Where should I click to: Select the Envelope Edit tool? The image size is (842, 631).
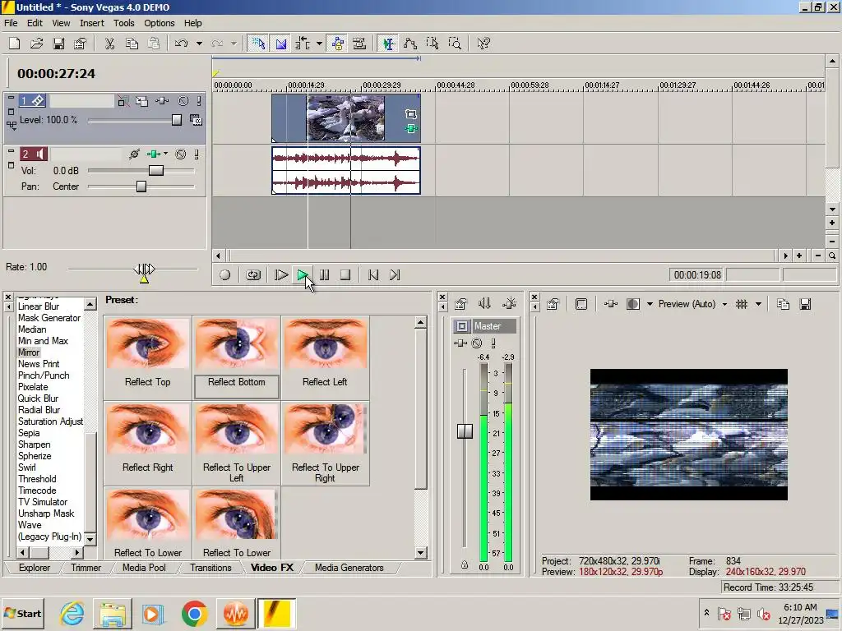[410, 44]
